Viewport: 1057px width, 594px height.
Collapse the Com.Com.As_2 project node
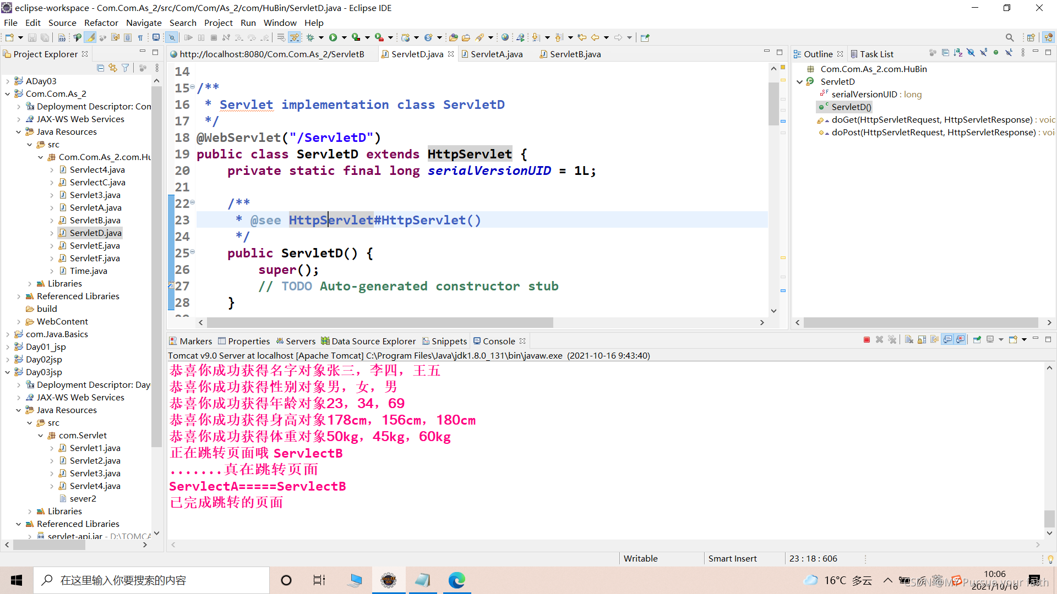click(8, 94)
